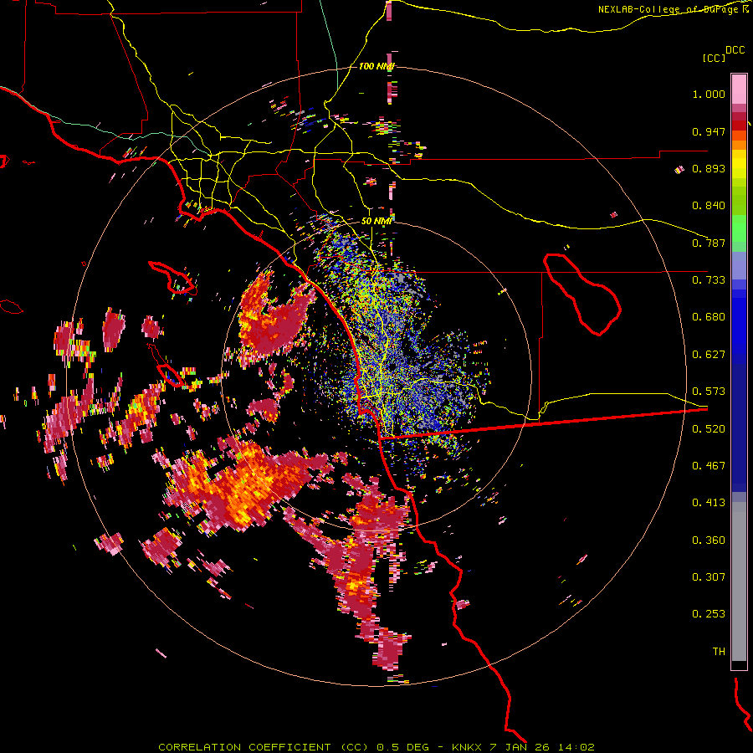Click the [CC] units label

coord(714,58)
